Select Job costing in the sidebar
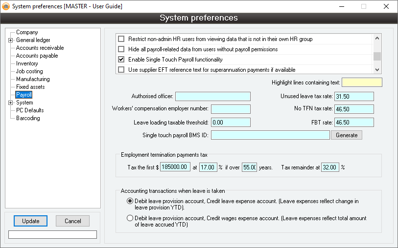398x248 pixels. coord(29,71)
